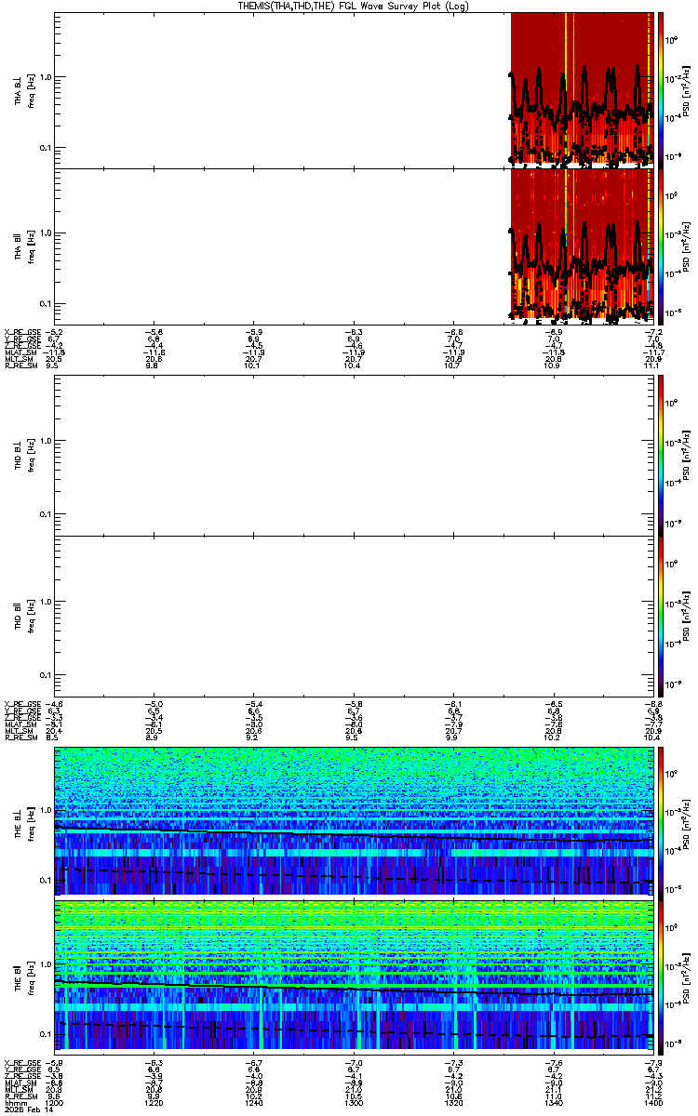The width and height of the screenshot is (698, 1116).
Task: Click the THE B-parallel freq [Hz] axis label
Action: click(31, 977)
